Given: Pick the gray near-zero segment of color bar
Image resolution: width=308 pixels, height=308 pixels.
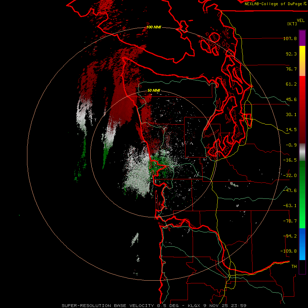Looking at the screenshot, I should point(302,152).
